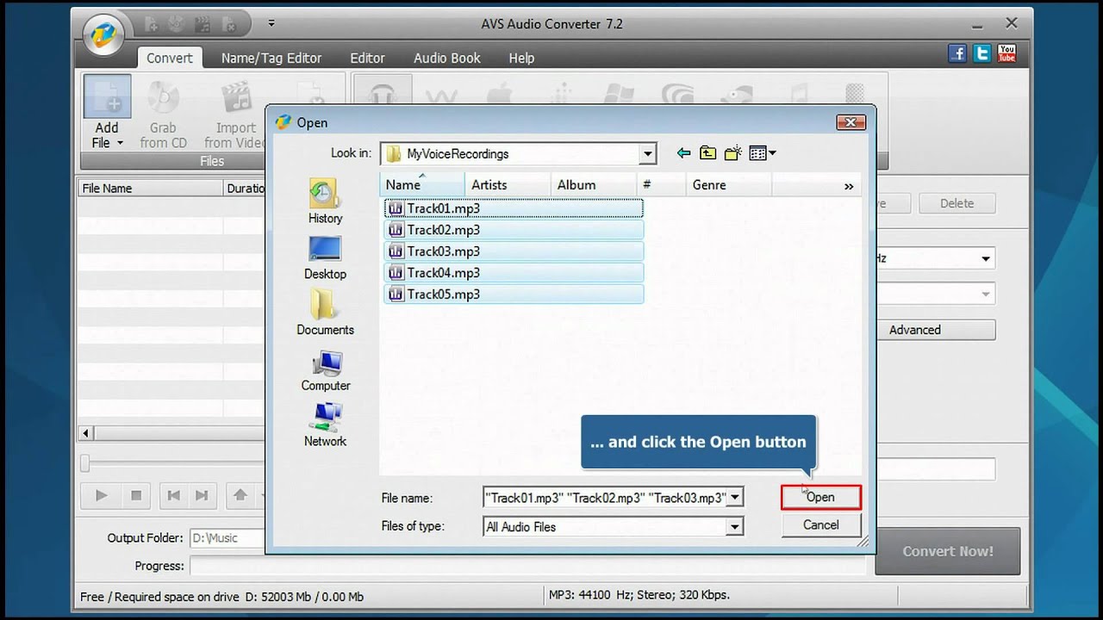Go to Computer in the places bar

[325, 370]
